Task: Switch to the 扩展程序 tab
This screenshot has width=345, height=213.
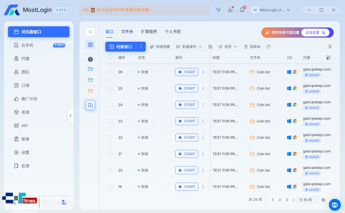Action: (149, 32)
